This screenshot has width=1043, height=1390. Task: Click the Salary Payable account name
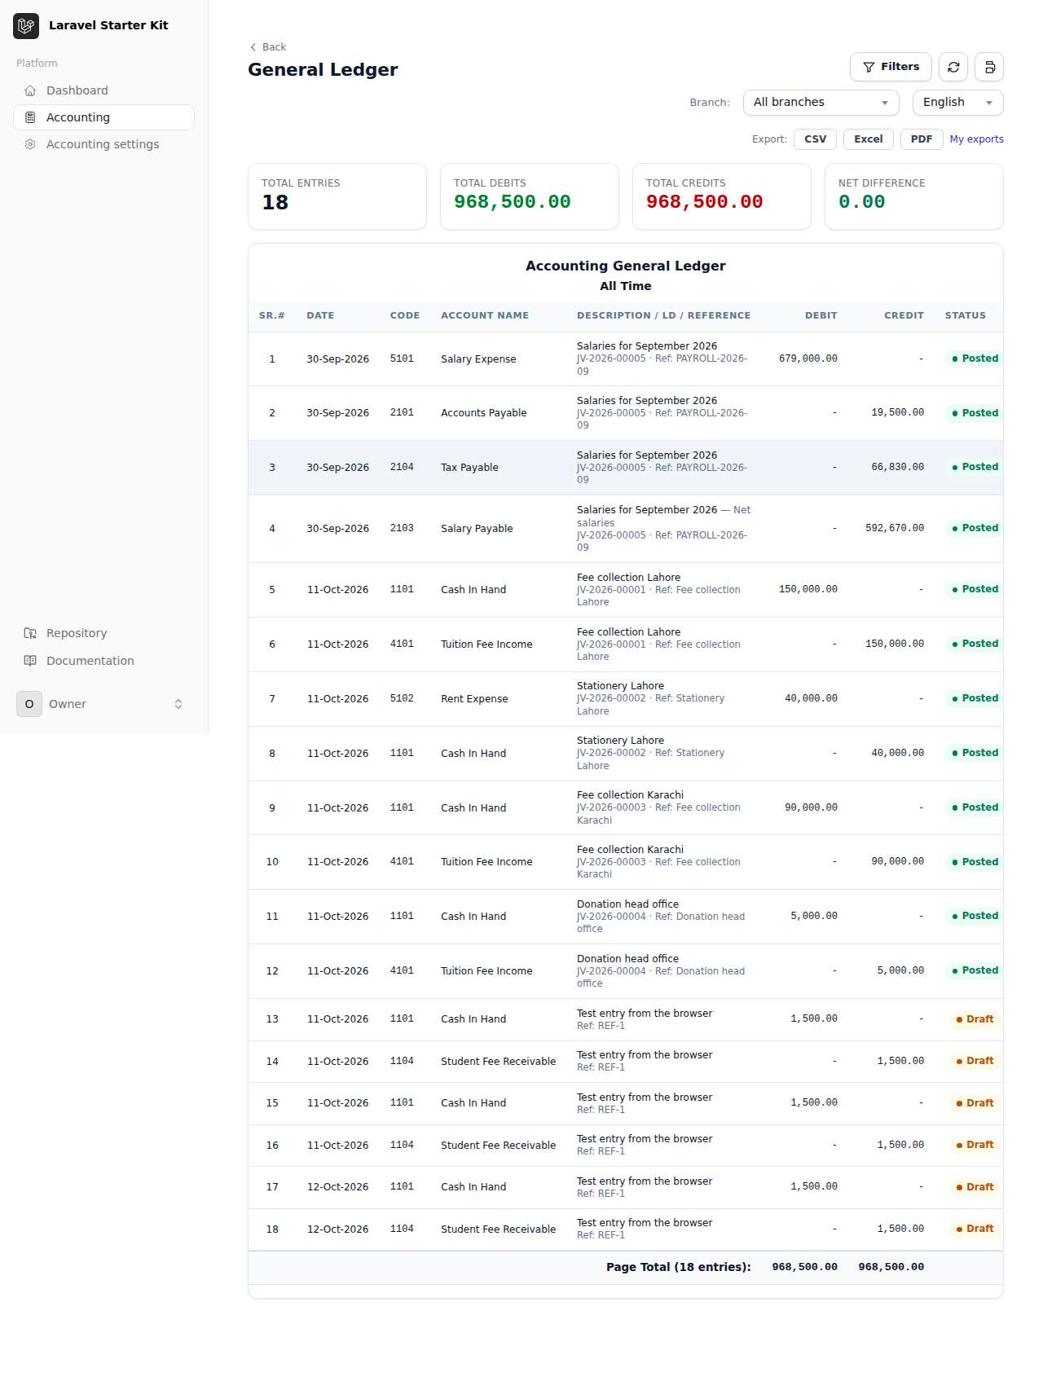pyautogui.click(x=477, y=529)
